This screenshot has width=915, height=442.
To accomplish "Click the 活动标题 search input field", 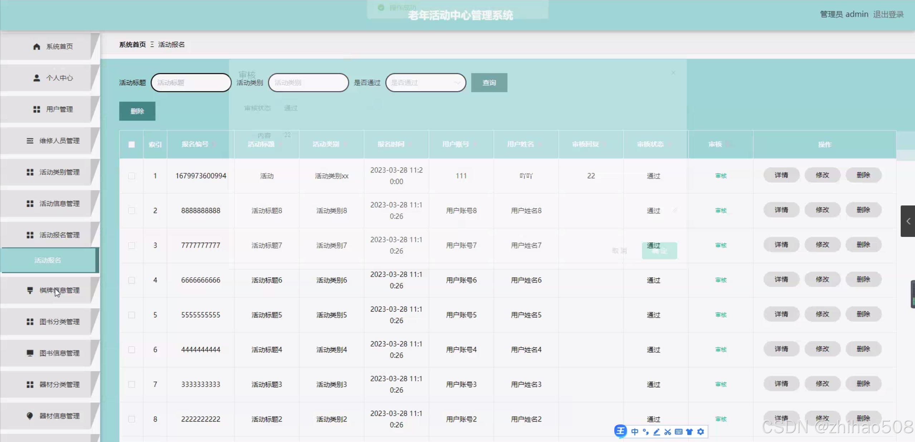I will tap(191, 83).
